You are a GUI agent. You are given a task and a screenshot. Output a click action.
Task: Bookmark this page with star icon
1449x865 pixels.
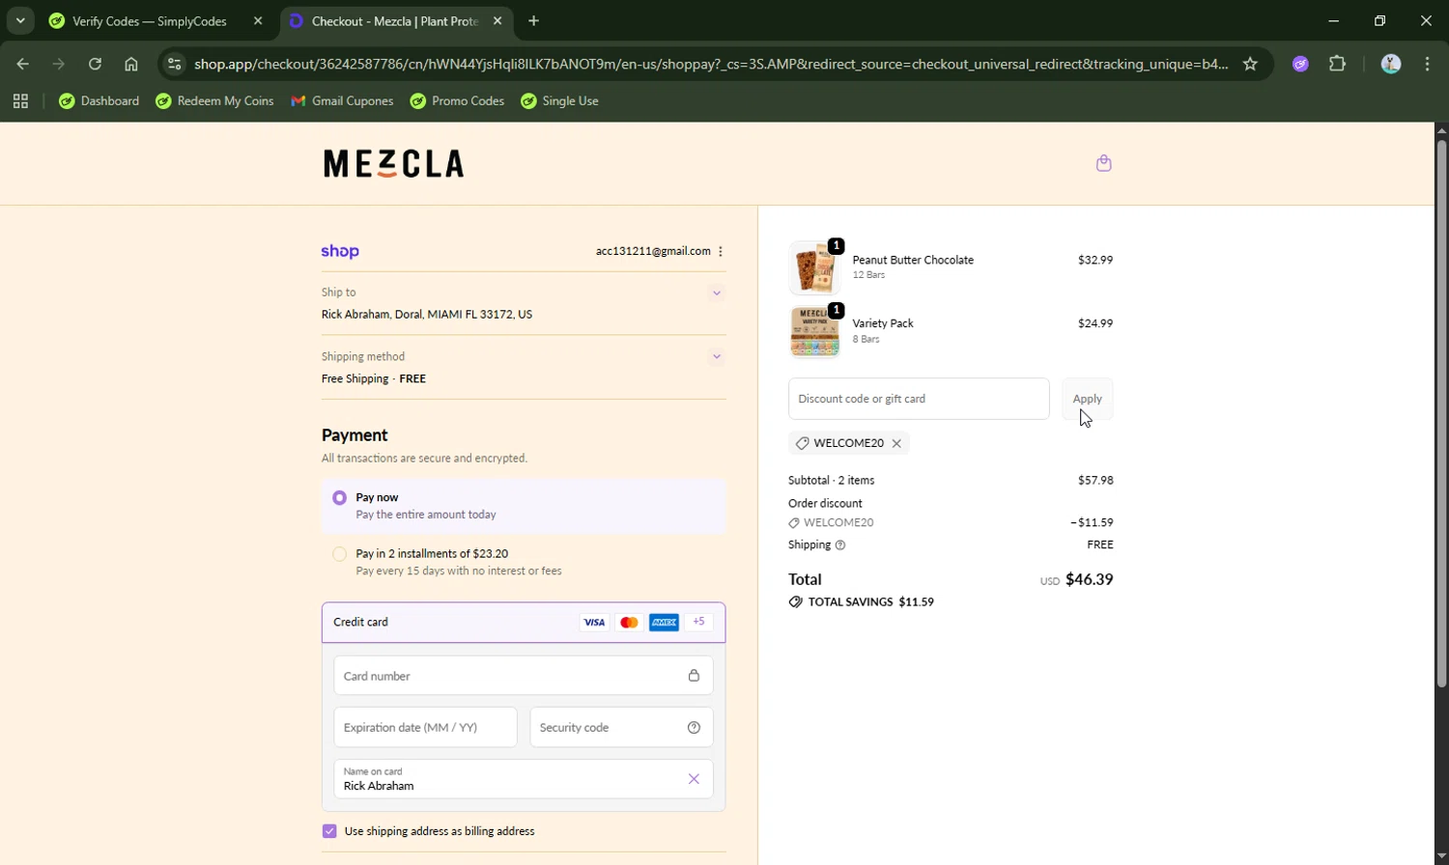pos(1250,65)
